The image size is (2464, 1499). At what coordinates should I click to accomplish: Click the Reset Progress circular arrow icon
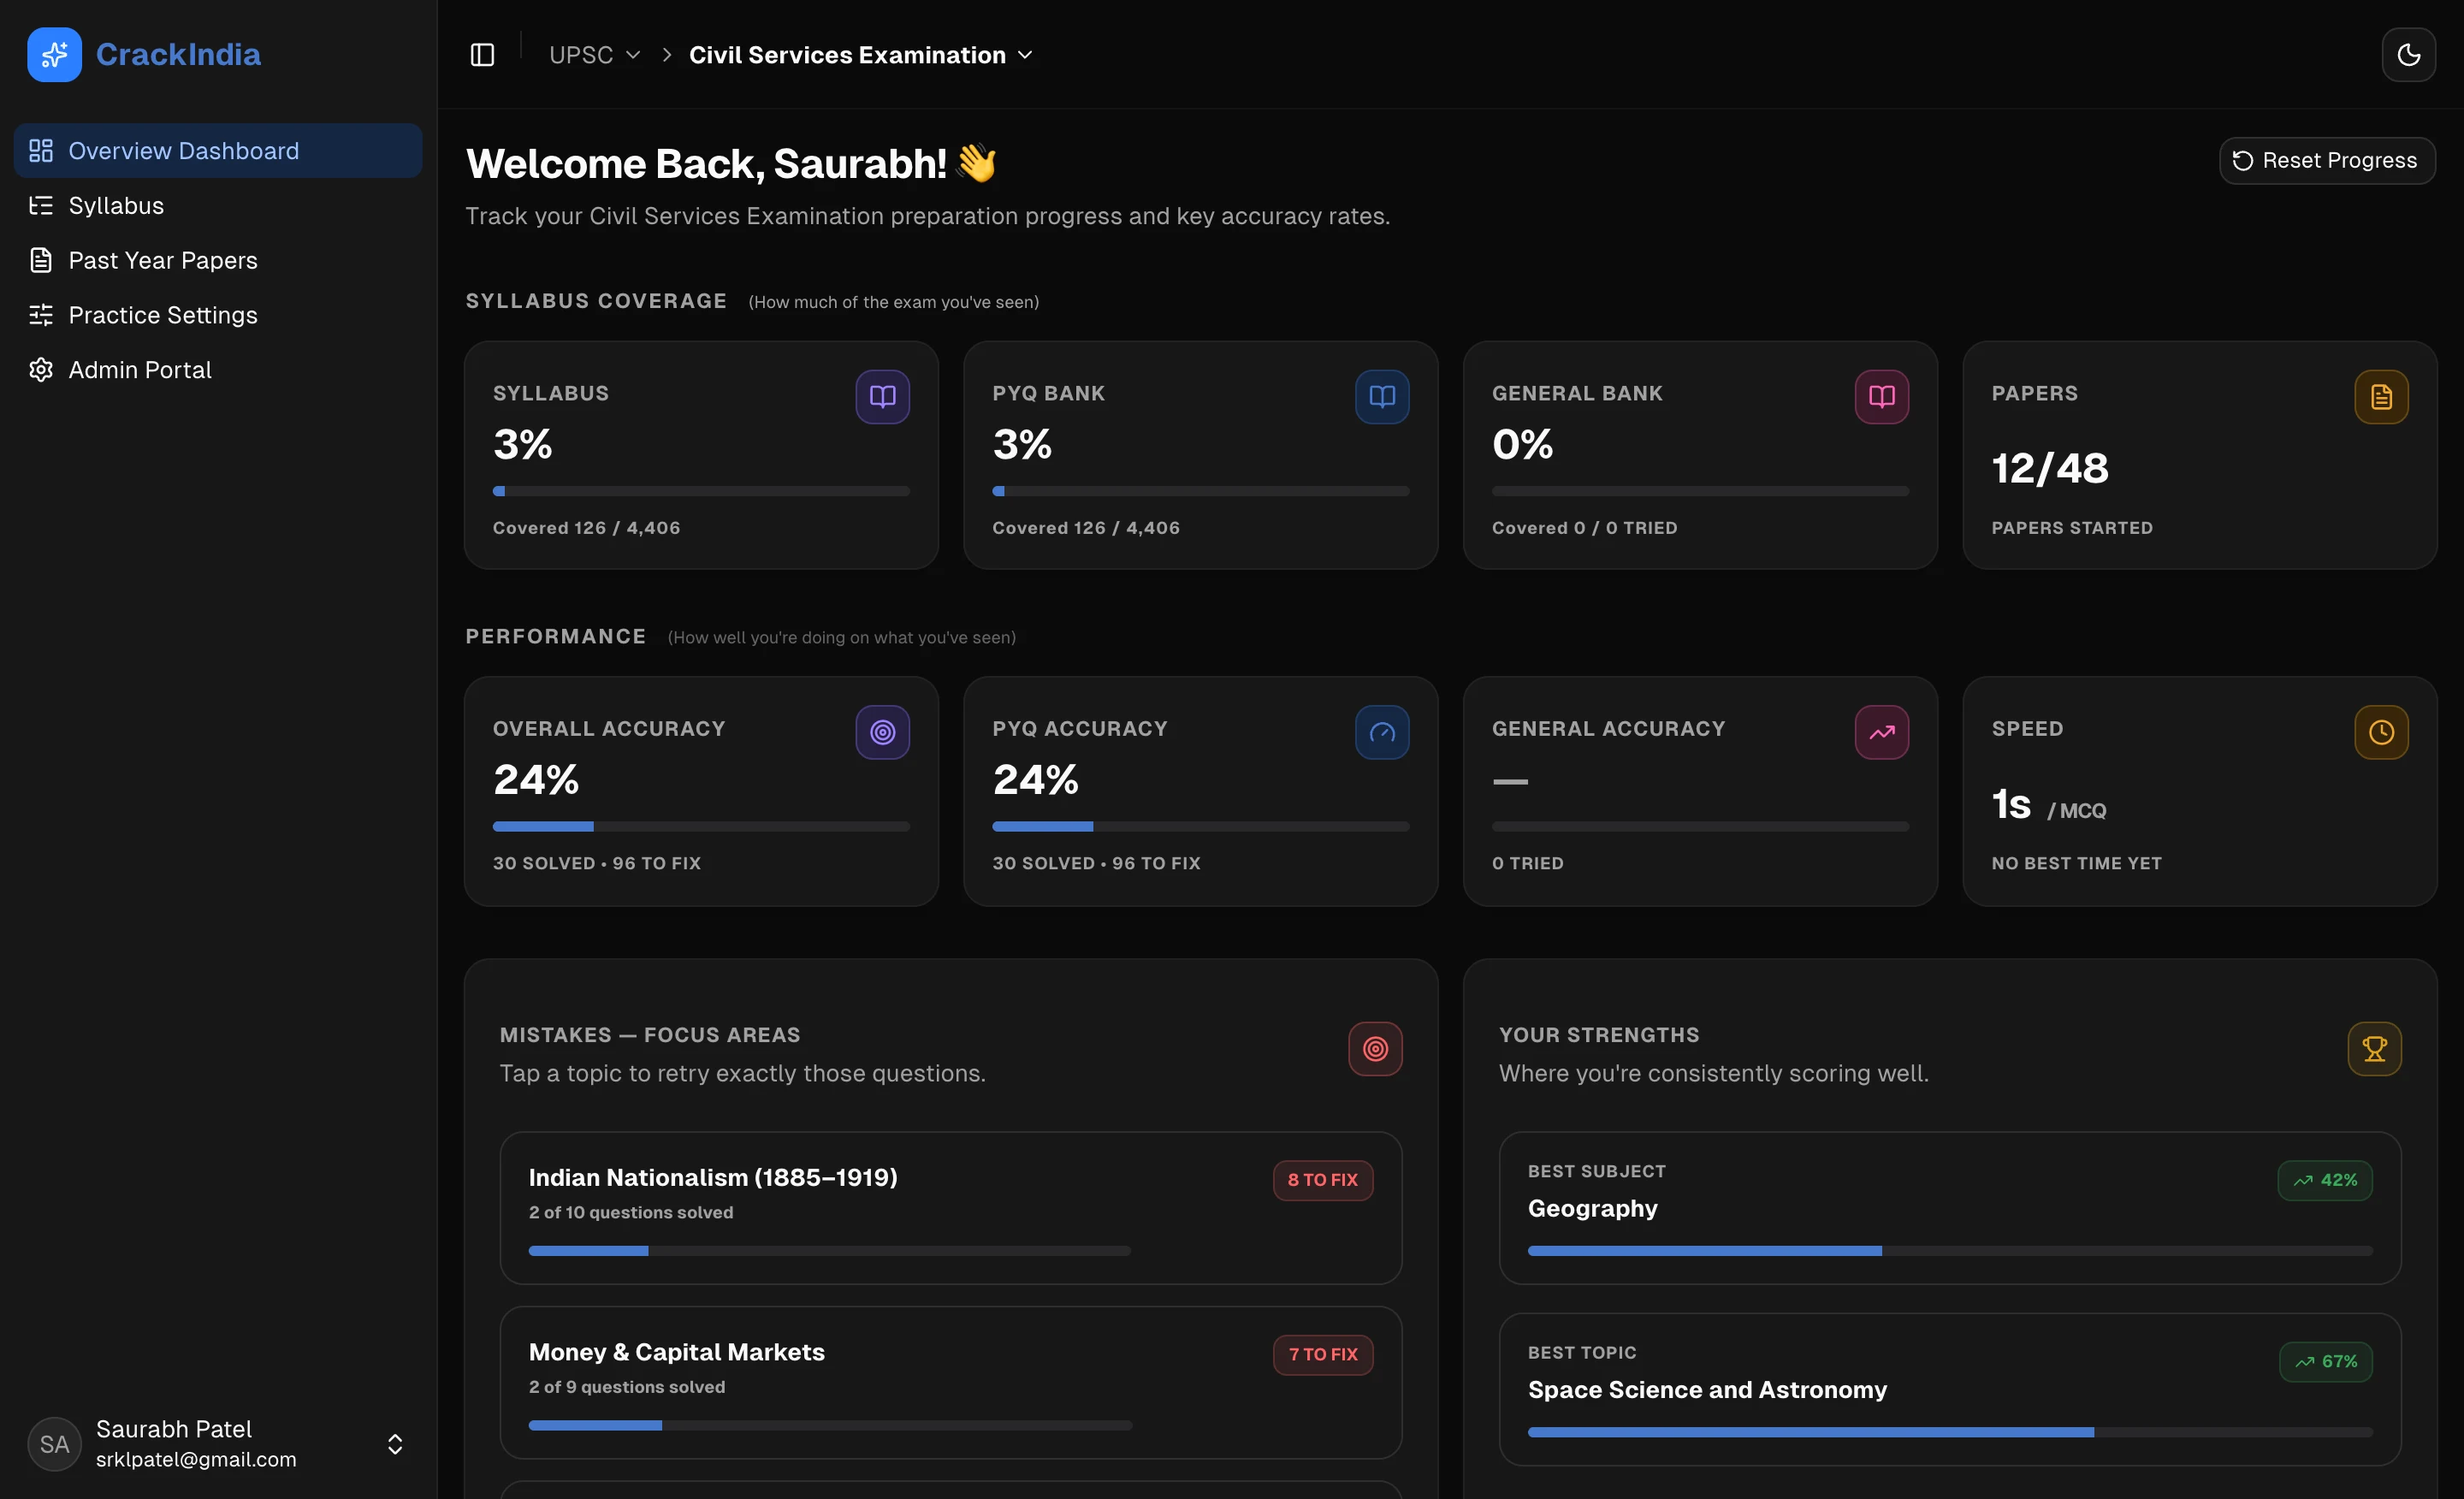tap(2243, 161)
